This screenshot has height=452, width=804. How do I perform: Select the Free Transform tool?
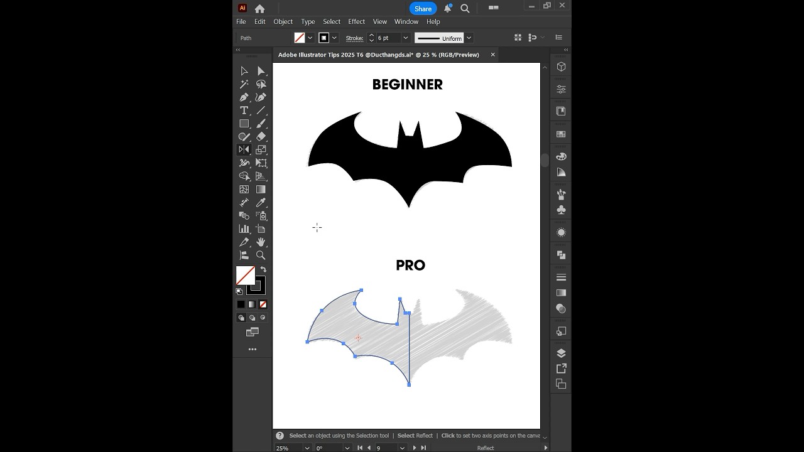pos(261,163)
